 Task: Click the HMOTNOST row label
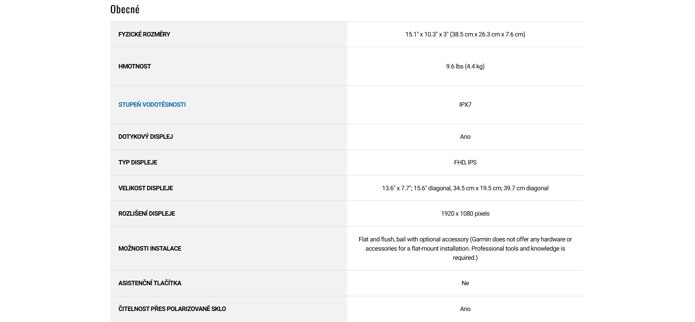135,66
